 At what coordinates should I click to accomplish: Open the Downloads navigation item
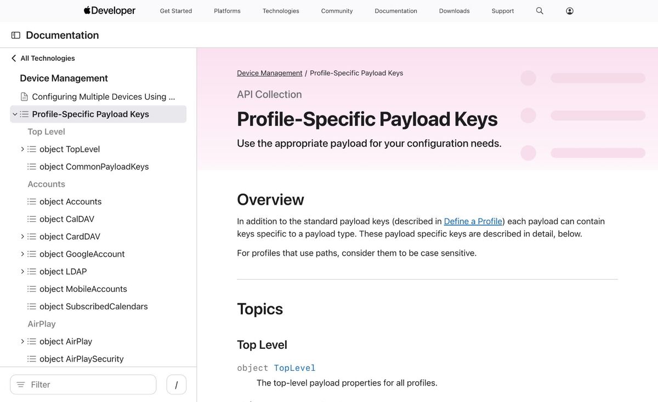click(x=454, y=11)
